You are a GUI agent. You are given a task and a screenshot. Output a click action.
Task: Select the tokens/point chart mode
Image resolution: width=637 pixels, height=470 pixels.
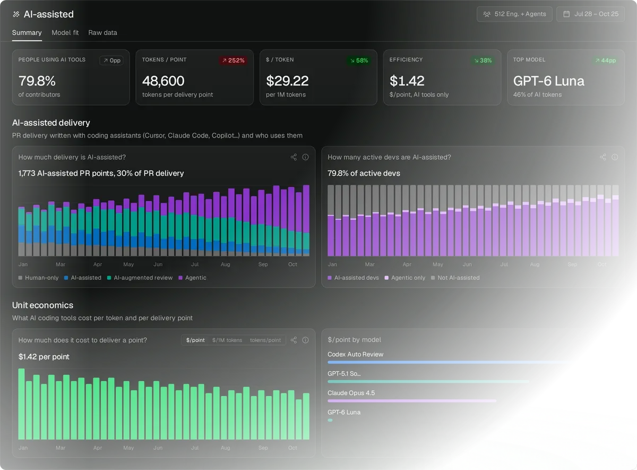pyautogui.click(x=265, y=340)
